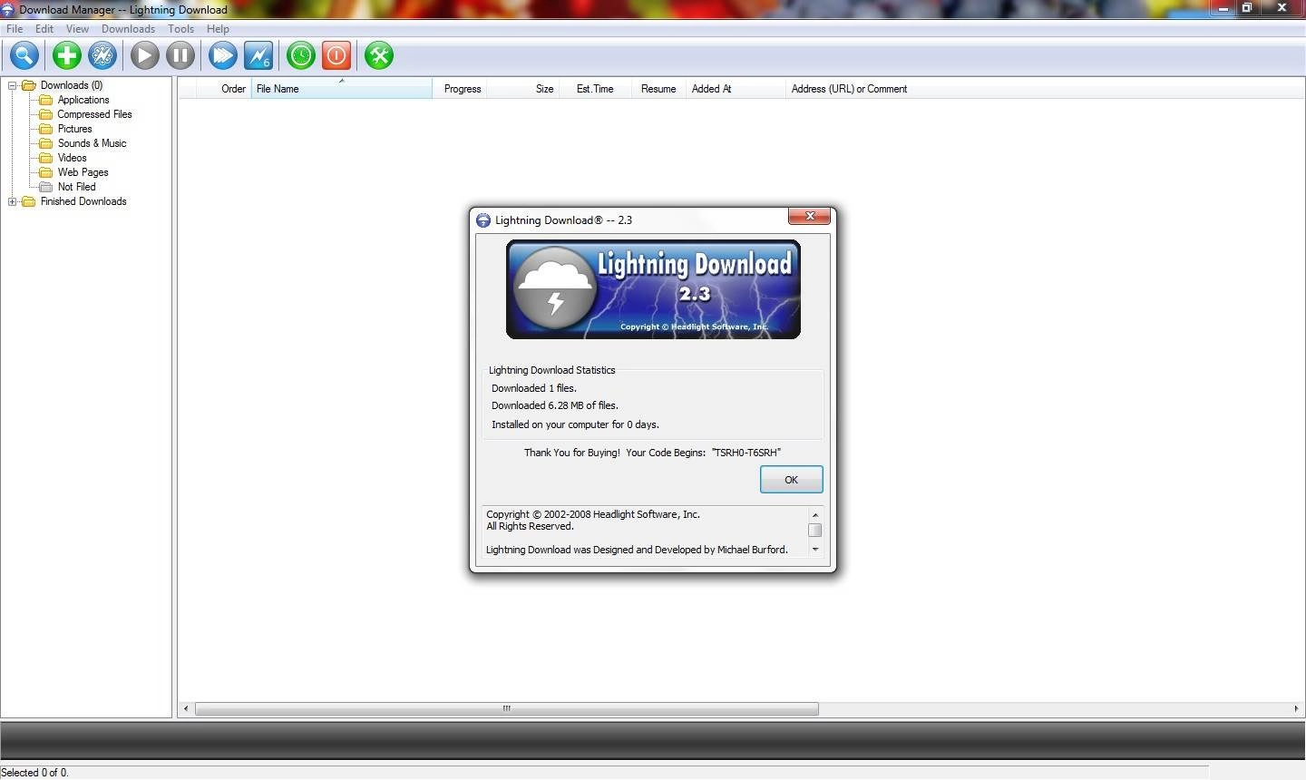
Task: Click the download list horizontal scrollbar thumb
Action: coord(507,708)
